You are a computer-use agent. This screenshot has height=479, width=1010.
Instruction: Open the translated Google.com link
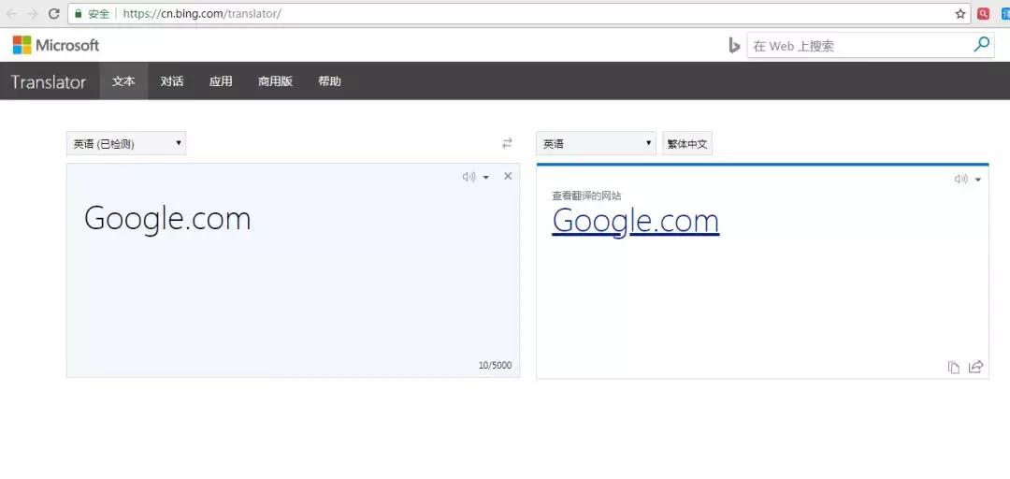point(636,221)
